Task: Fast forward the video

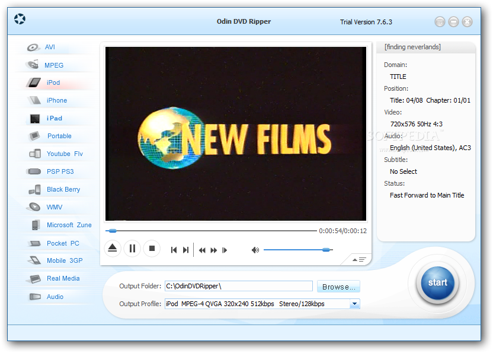Action: [x=214, y=250]
